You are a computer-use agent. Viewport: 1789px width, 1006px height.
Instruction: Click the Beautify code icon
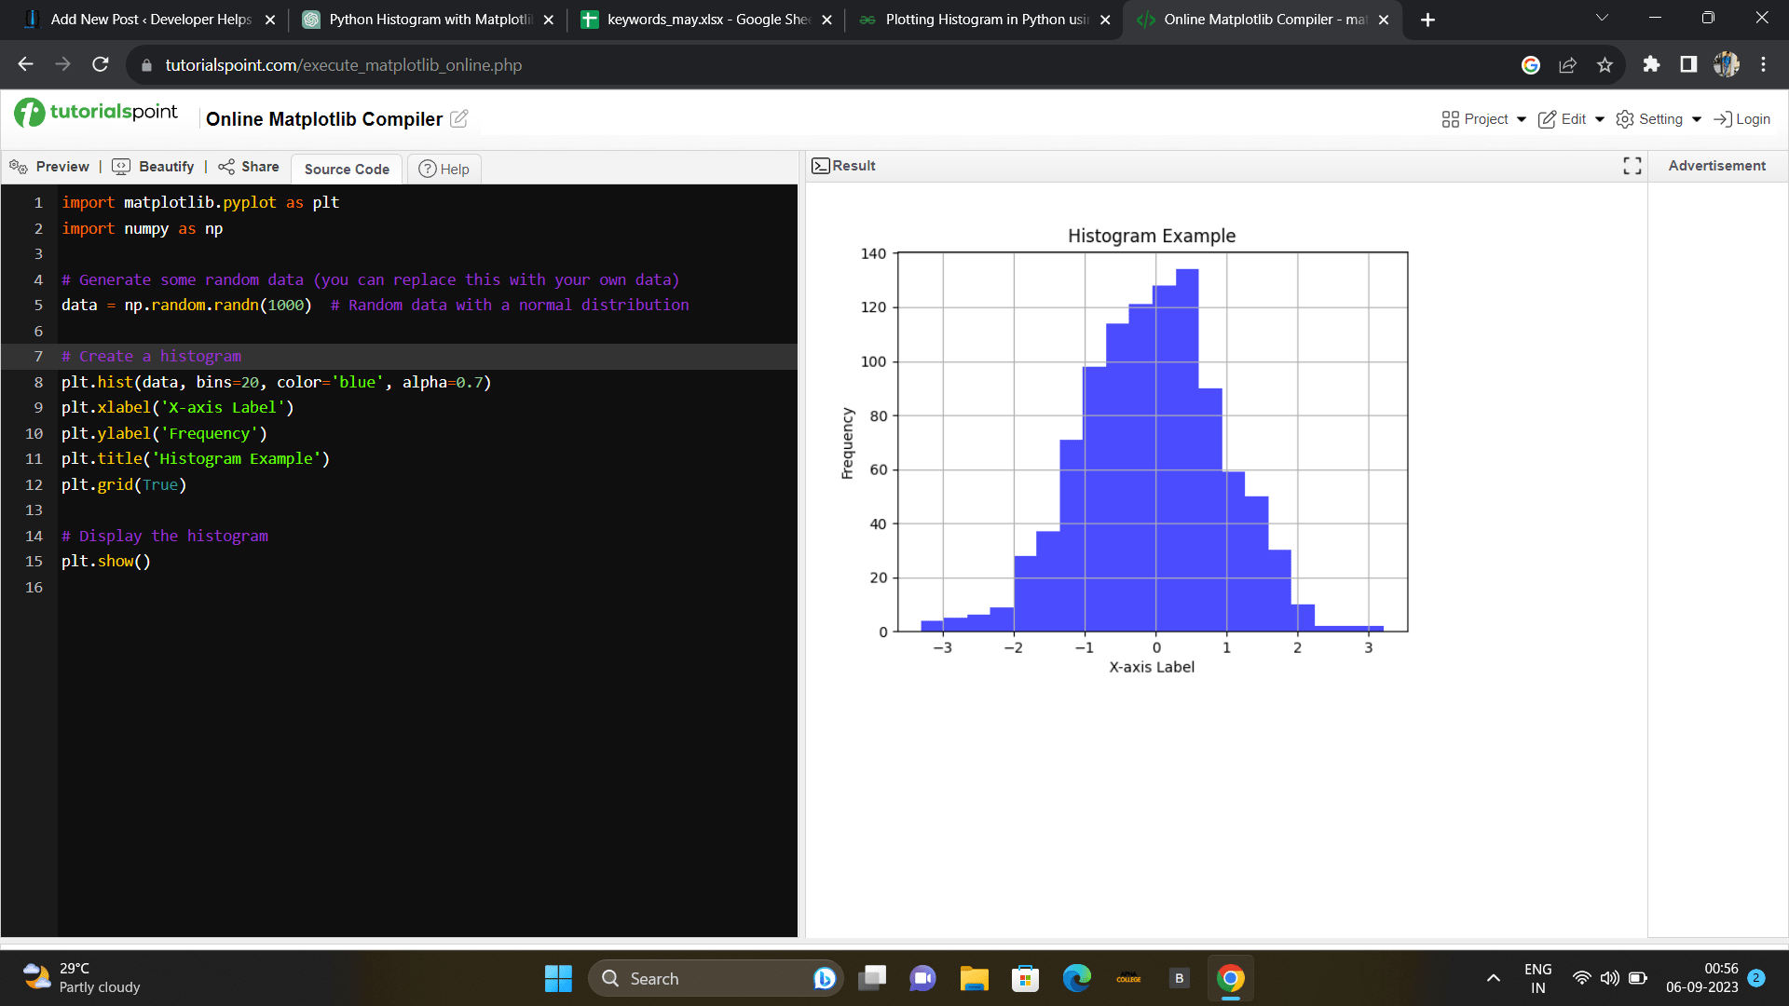tap(121, 167)
